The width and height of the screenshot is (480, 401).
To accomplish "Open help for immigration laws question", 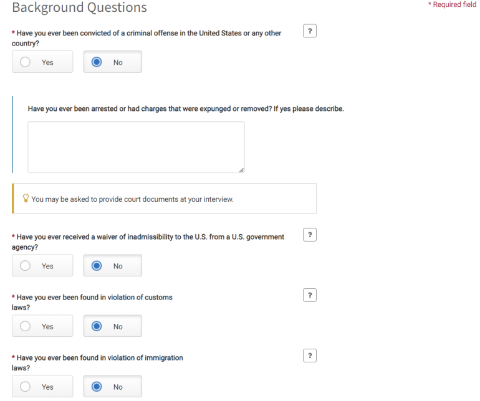I will [310, 356].
